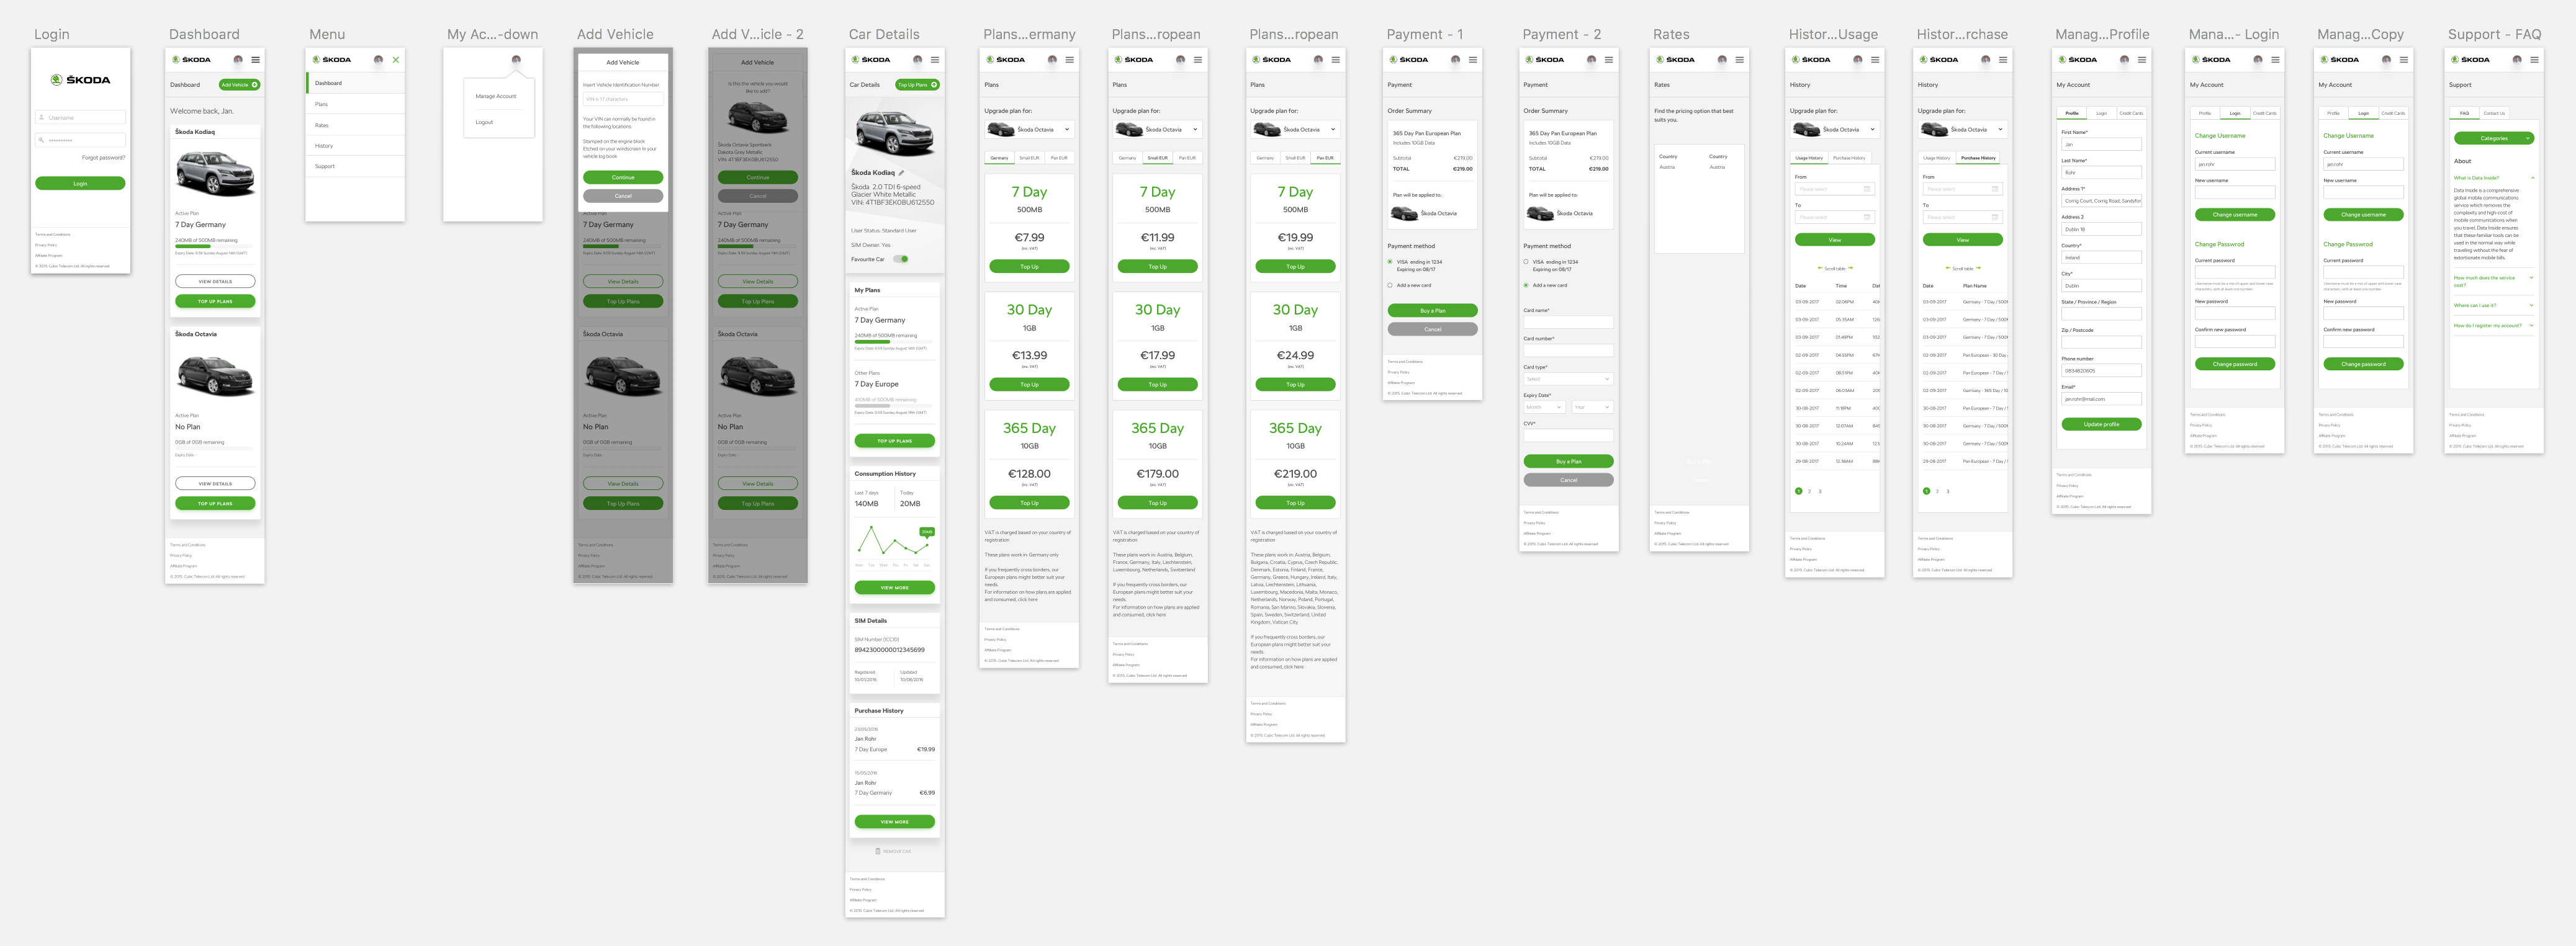Choose Manage Account in the My Account dropdown
Screen dimensions: 2576x946
coord(496,96)
